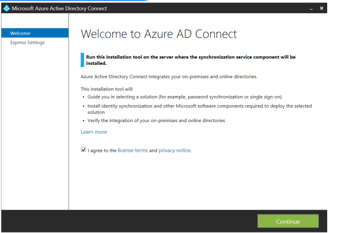Viewport: 340px width, 233px height.
Task: Open the Express Settings step
Action: 27,42
